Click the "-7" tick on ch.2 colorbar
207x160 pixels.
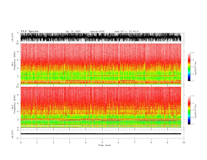(x=193, y=124)
